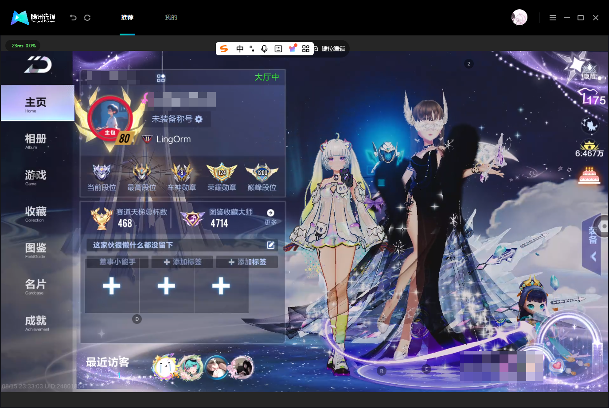Open the hamburger menu in title bar
The height and width of the screenshot is (408, 609).
pyautogui.click(x=553, y=18)
